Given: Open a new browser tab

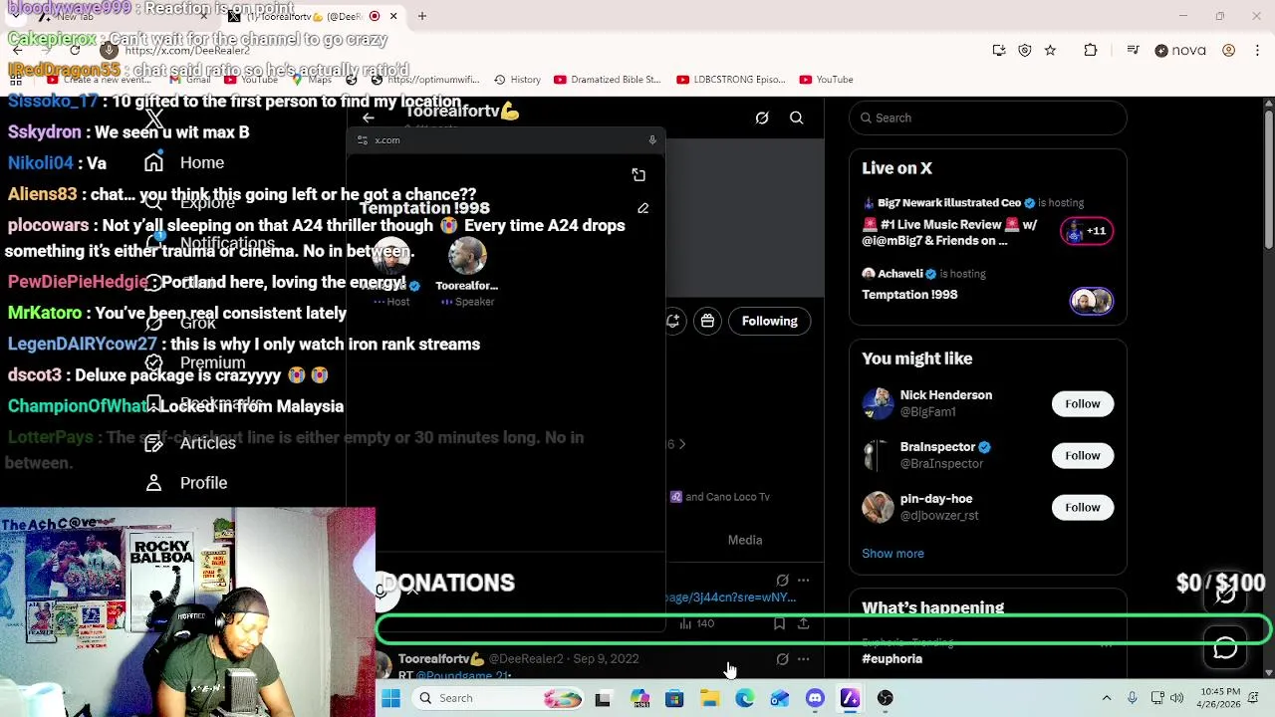Looking at the screenshot, I should click(422, 16).
